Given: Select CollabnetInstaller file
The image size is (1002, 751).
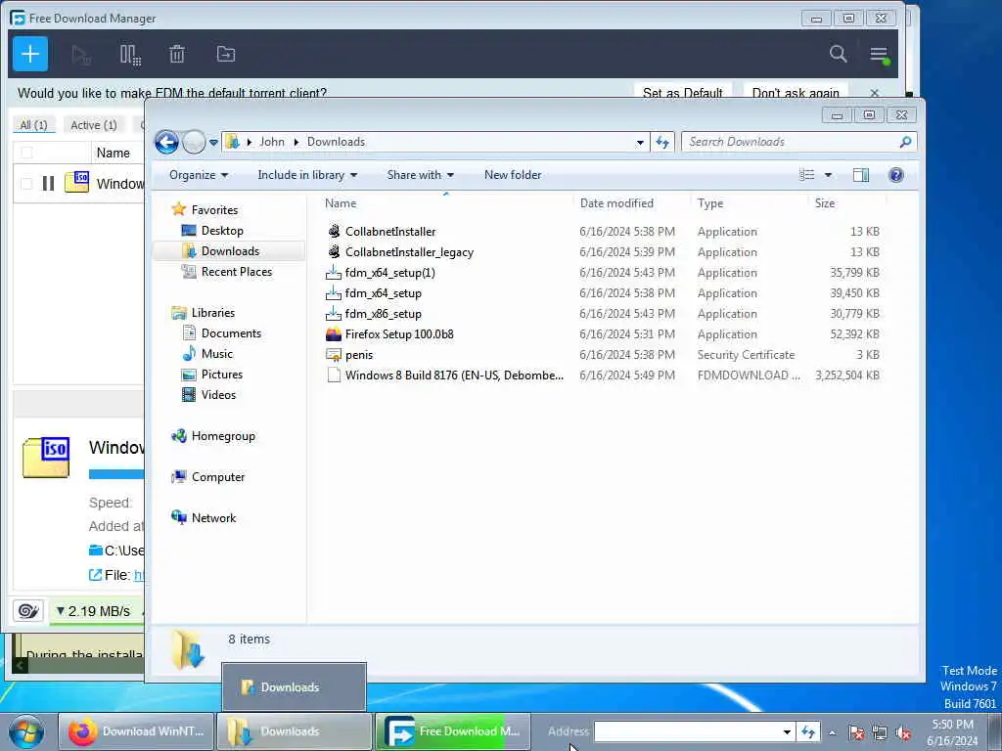Looking at the screenshot, I should tap(390, 232).
